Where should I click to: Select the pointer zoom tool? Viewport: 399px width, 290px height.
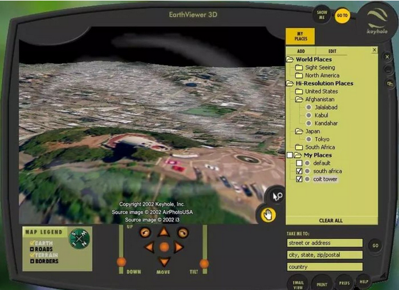point(277,196)
